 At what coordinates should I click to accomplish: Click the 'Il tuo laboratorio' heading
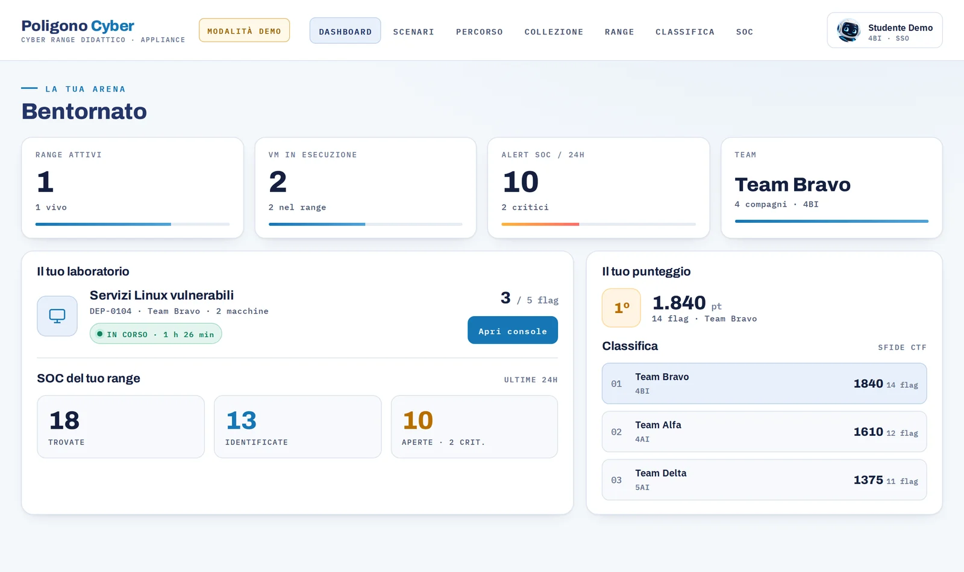(x=83, y=272)
